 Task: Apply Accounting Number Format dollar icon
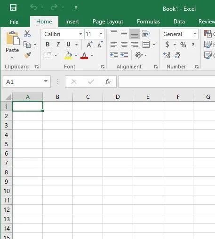tap(167, 45)
